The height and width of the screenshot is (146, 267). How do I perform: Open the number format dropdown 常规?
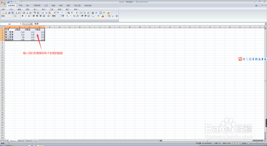tap(60, 16)
